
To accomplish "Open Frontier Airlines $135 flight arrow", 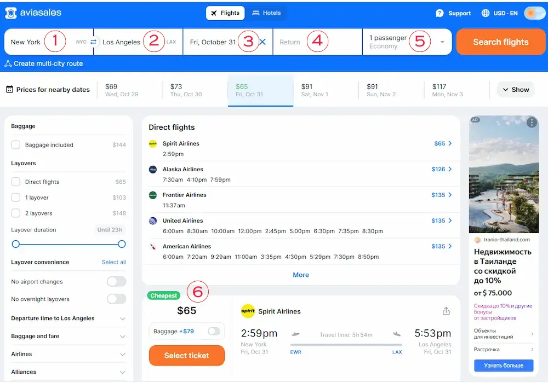I will tap(450, 195).
